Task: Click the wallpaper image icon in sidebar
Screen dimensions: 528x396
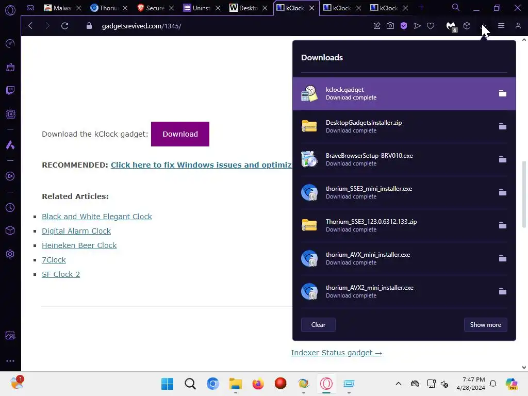Action: [10, 335]
